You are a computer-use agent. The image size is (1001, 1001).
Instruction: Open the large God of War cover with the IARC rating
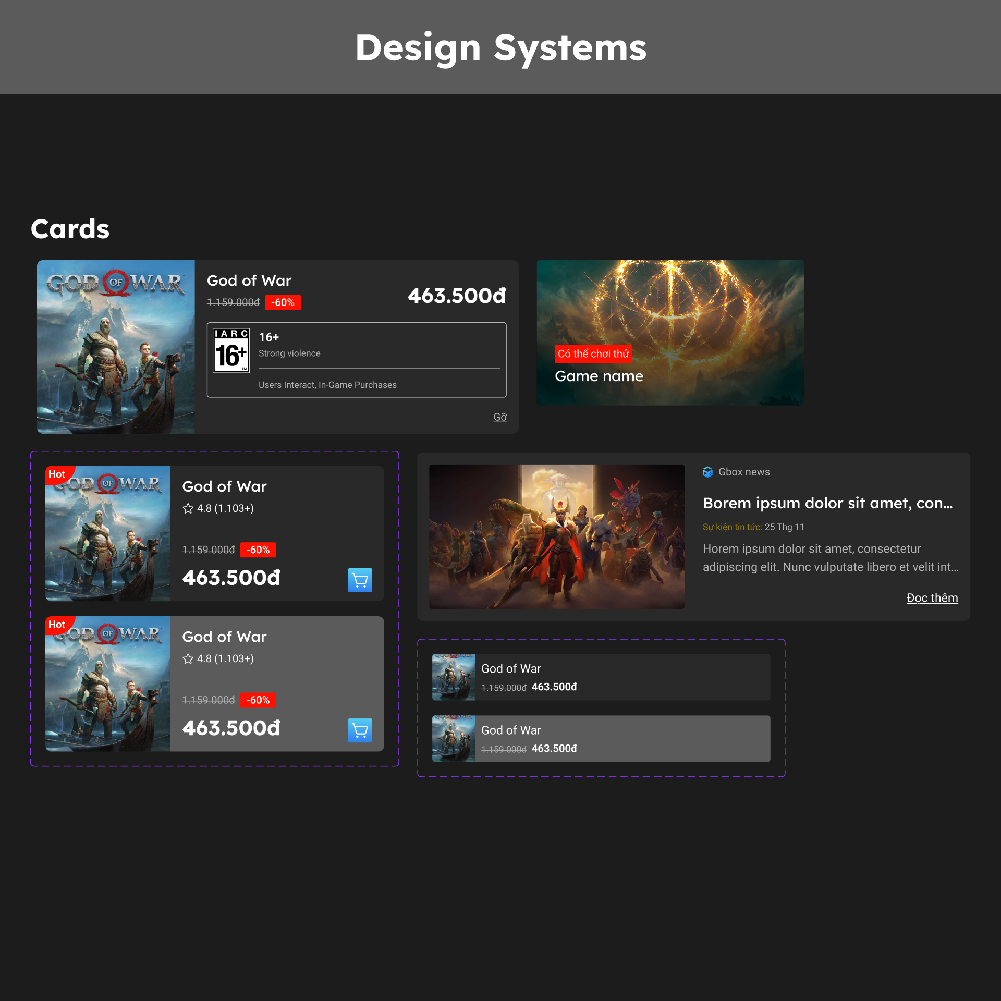(x=116, y=347)
